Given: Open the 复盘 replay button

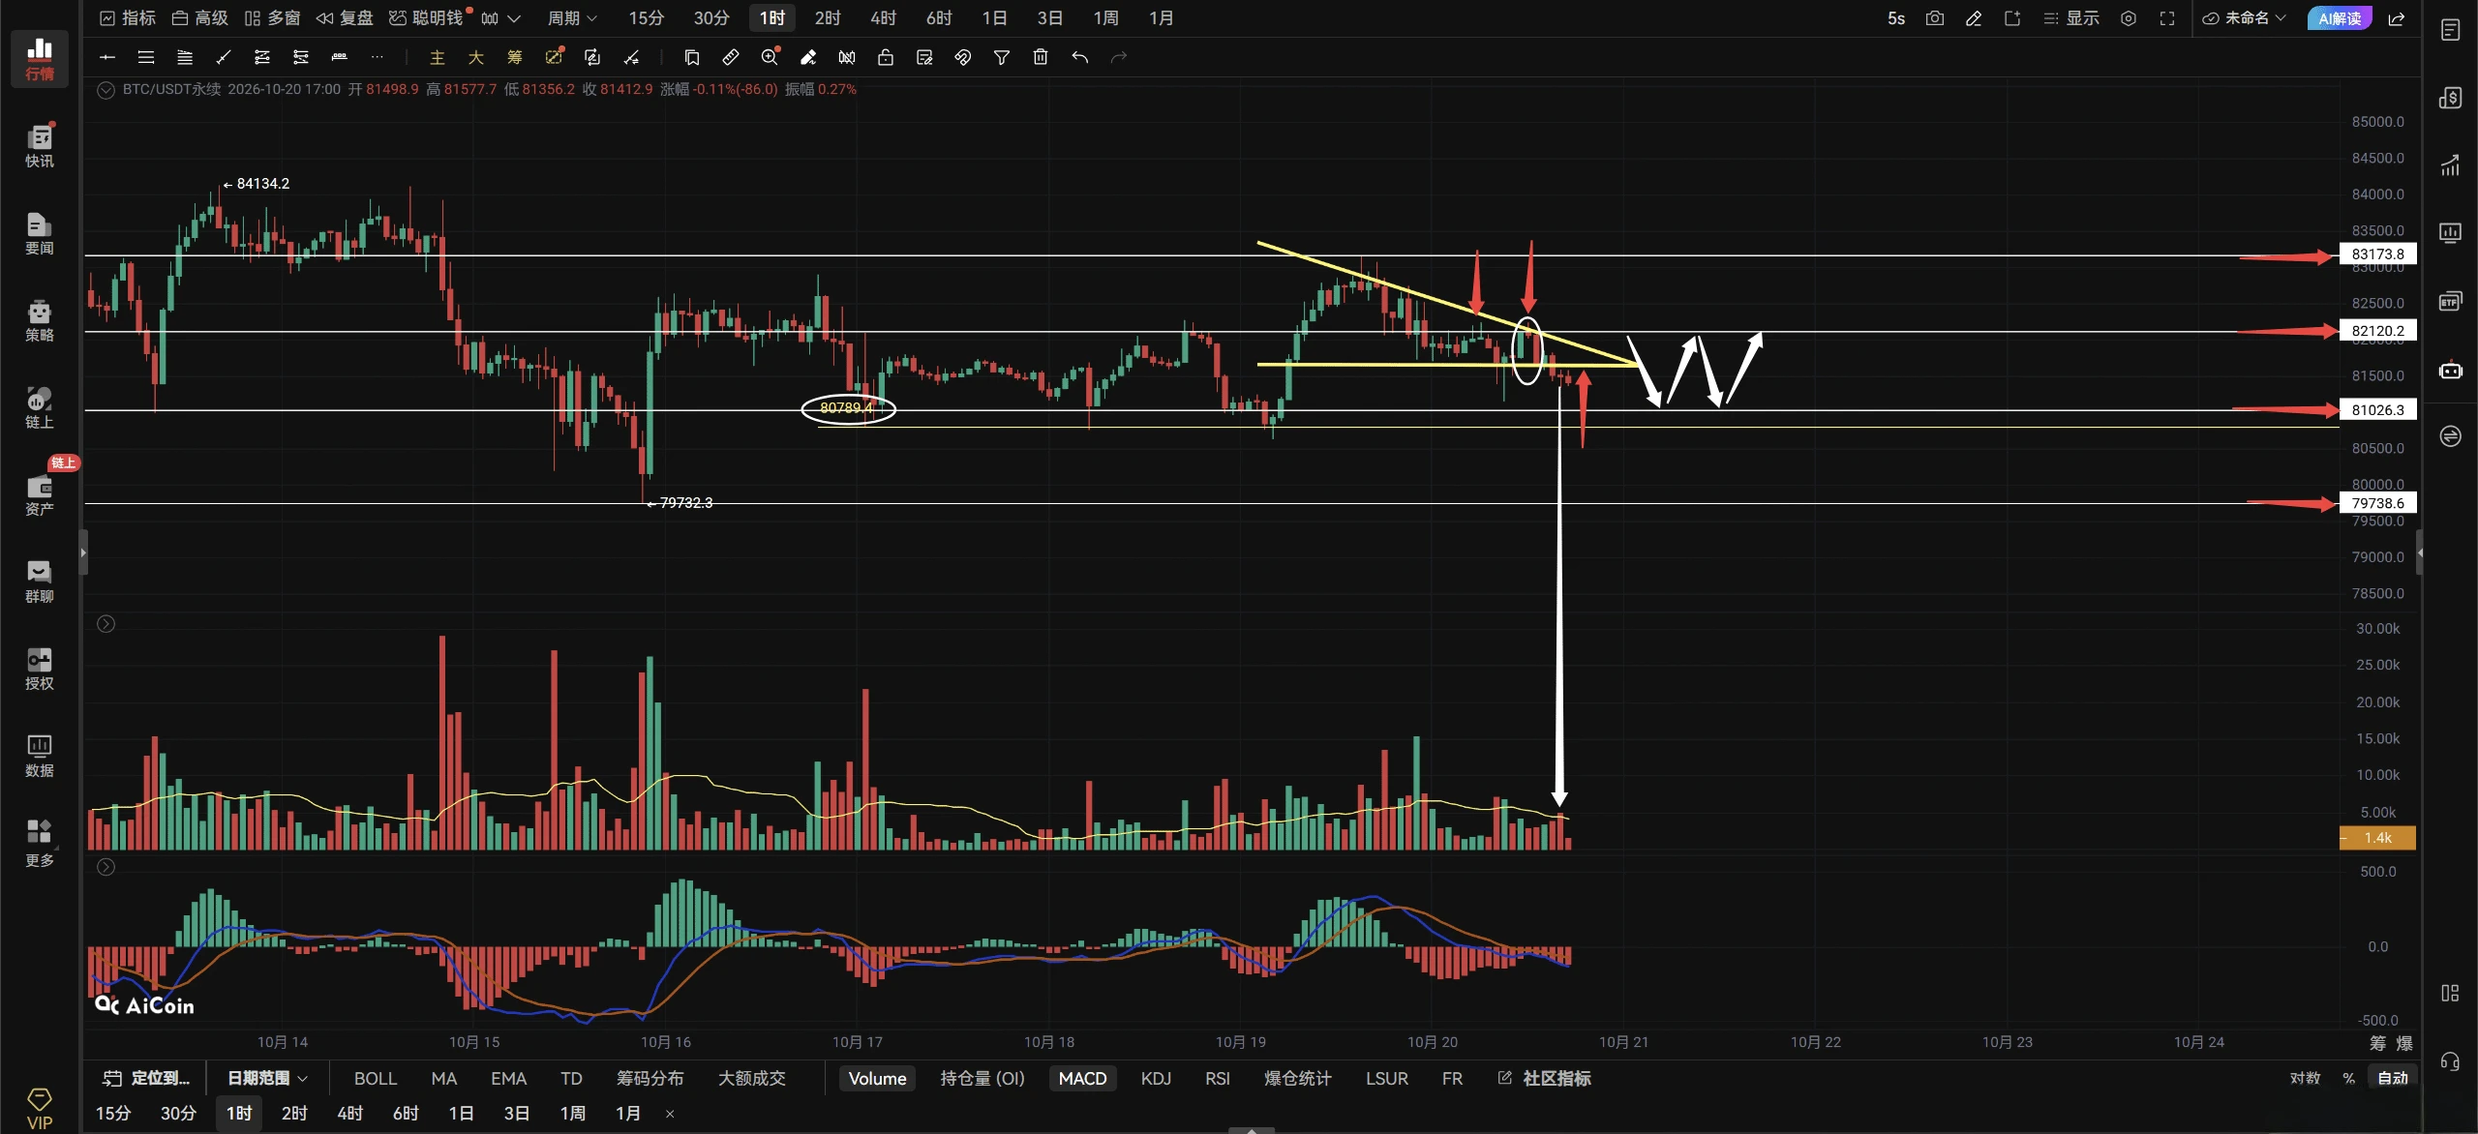Looking at the screenshot, I should [345, 18].
